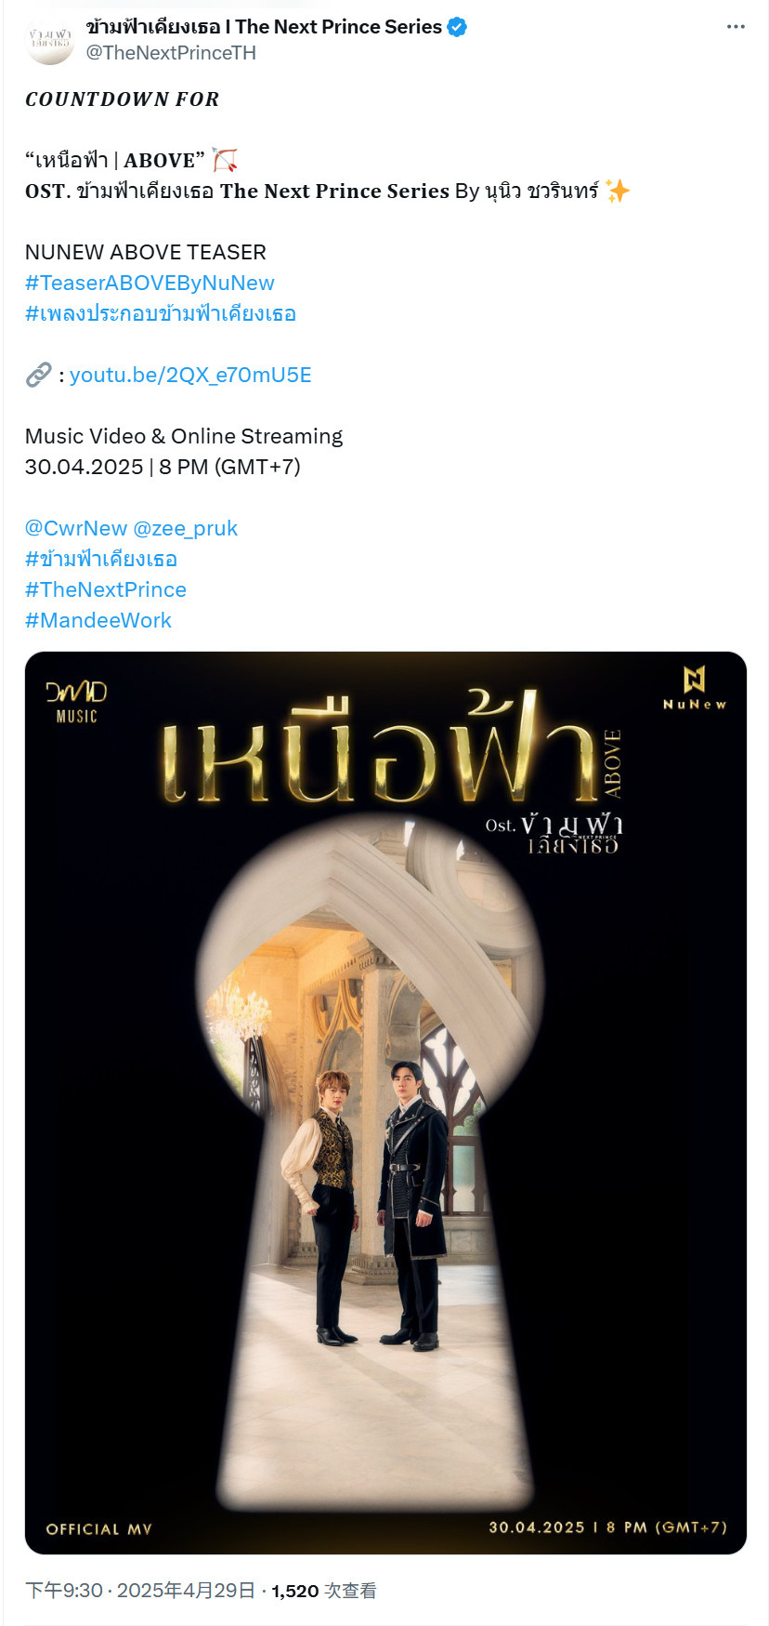Open hashtag #TheNextPrince
The image size is (769, 1626).
106,589
